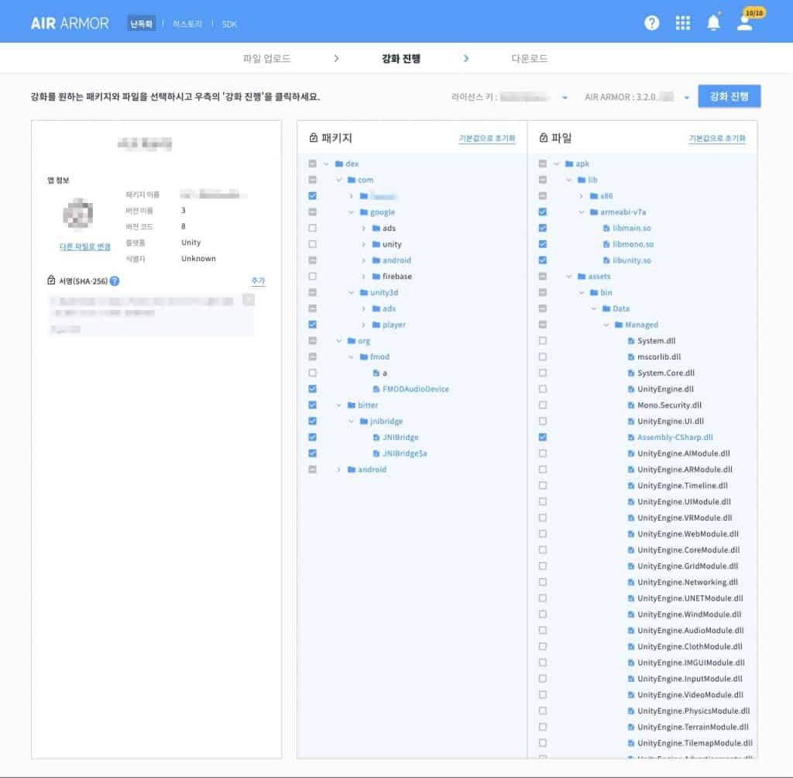Select the 파일 업로드 step
Viewport: 793px width, 778px height.
point(266,58)
